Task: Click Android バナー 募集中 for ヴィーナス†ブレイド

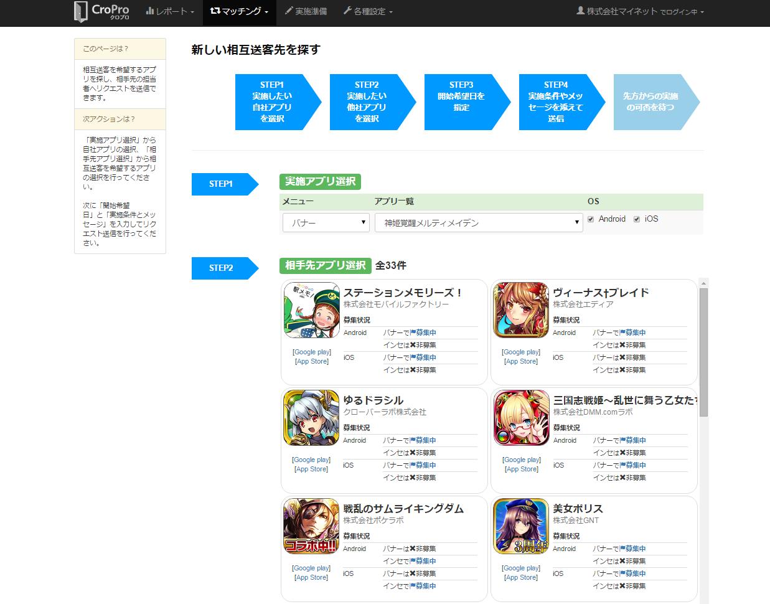Action: click(633, 333)
